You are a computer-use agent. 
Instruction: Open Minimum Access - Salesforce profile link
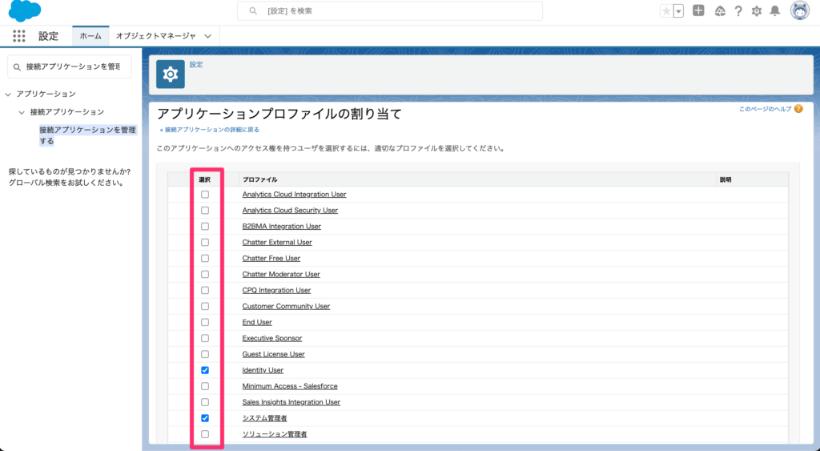tap(290, 386)
